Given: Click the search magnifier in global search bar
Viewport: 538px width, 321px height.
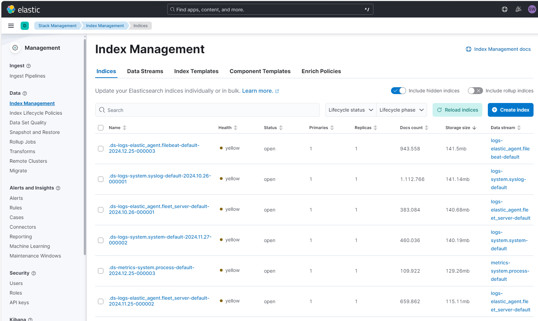Looking at the screenshot, I should tap(172, 10).
